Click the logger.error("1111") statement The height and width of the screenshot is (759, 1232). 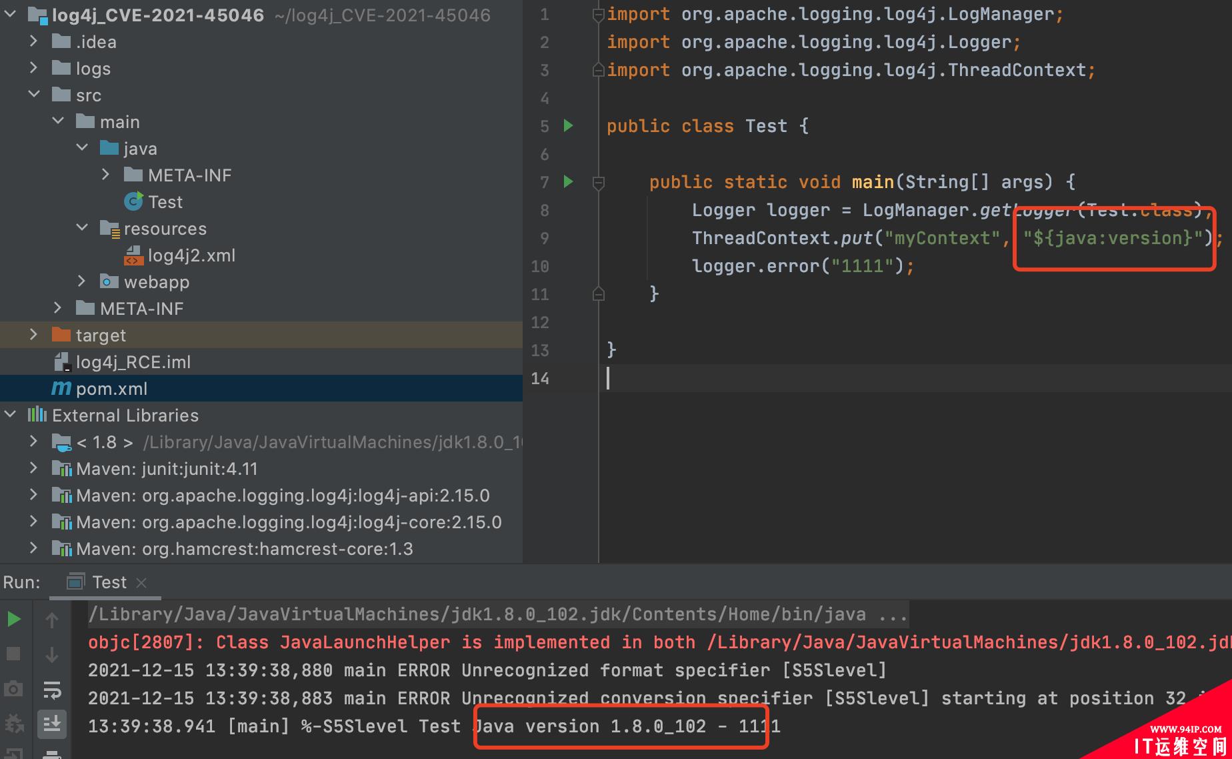pos(803,266)
